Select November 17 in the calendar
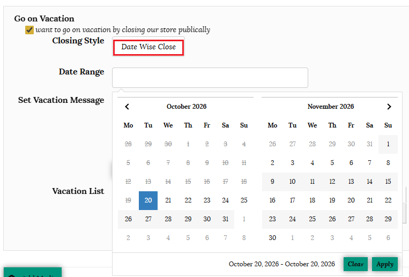409x277 pixels. tap(292, 200)
